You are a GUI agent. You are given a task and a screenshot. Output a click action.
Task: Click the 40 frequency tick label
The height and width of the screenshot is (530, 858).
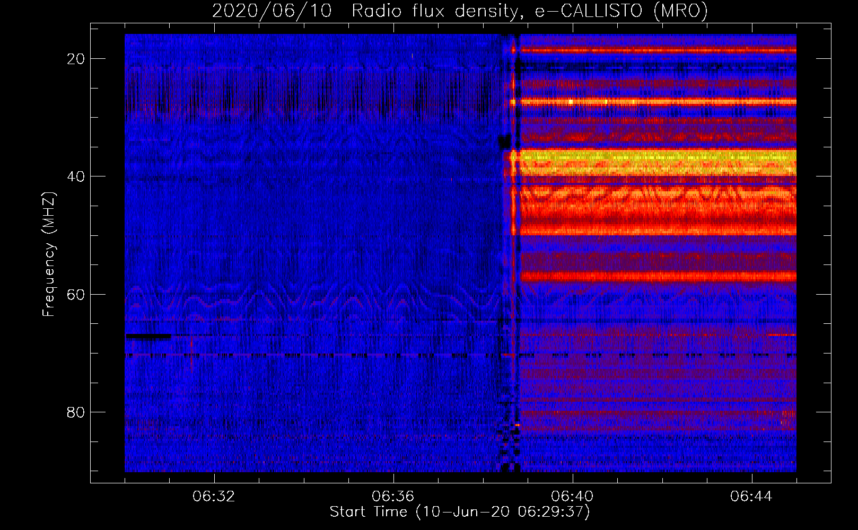[x=76, y=176]
